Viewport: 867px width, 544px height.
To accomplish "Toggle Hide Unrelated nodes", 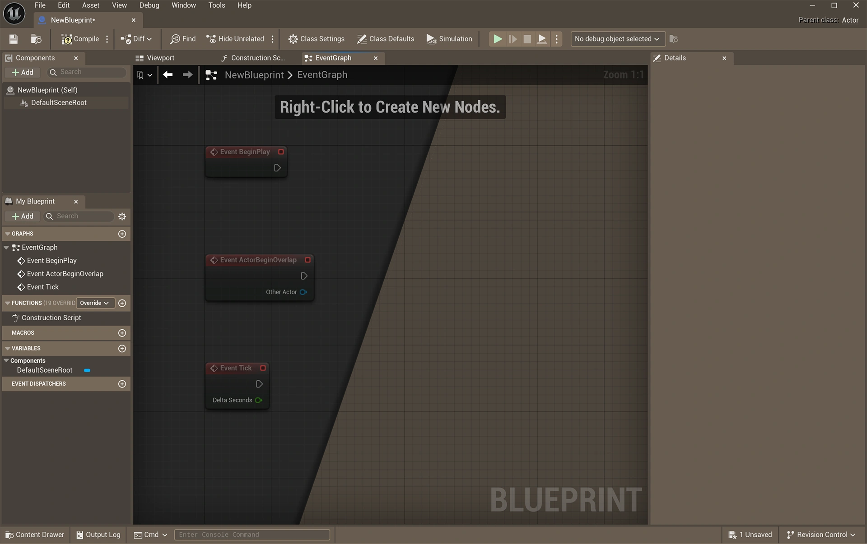I will 235,39.
